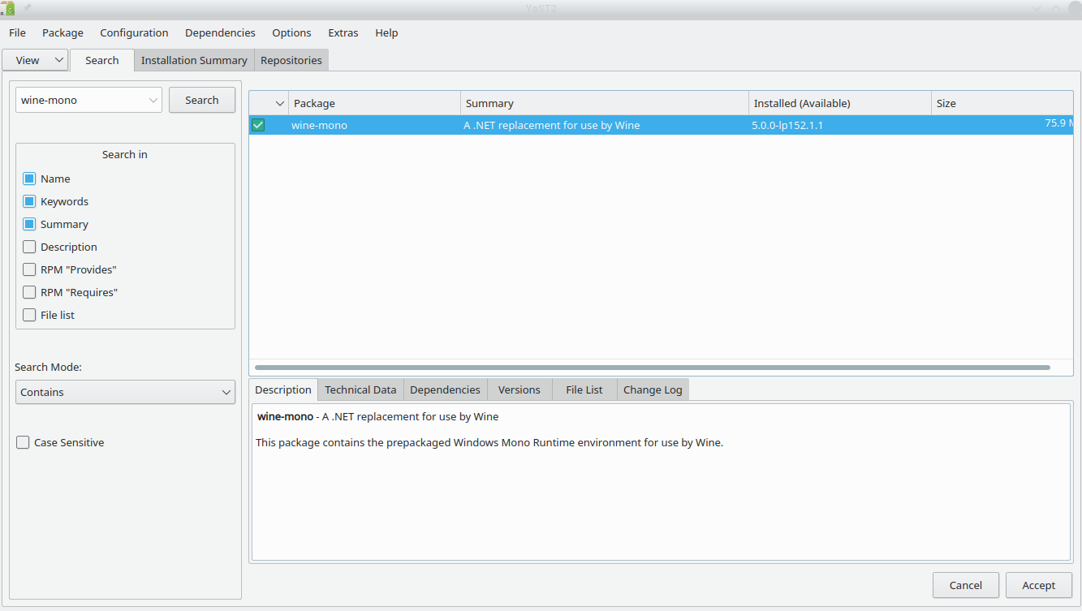Switch to the Technical Data tab
This screenshot has width=1082, height=611.
point(360,389)
